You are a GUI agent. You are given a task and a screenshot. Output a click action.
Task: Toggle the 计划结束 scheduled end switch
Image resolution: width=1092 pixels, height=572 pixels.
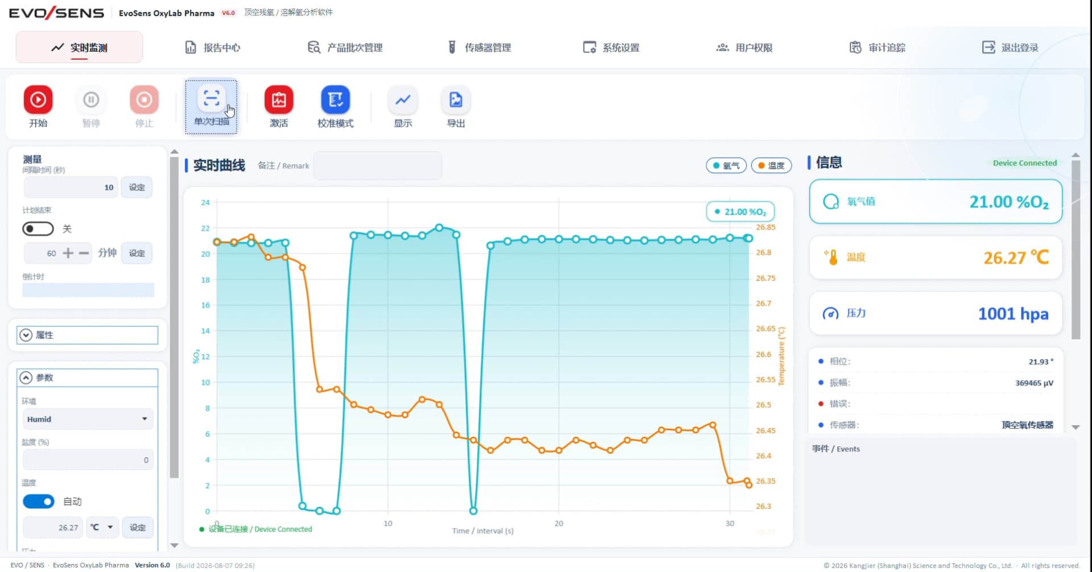(38, 229)
